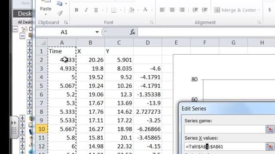Toggle Bold formatting
275x154 pixels.
click(x=76, y=10)
